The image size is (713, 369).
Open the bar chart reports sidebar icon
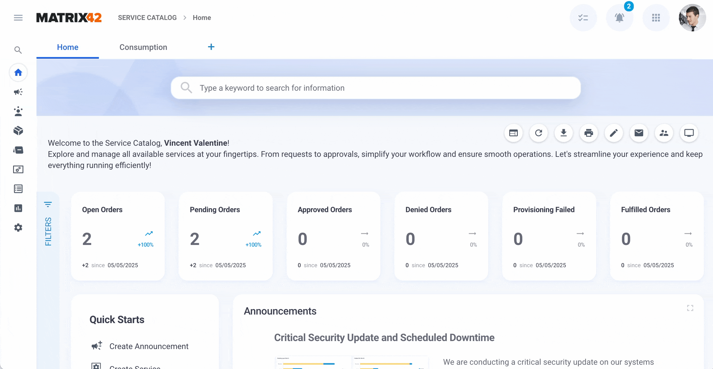(x=18, y=208)
